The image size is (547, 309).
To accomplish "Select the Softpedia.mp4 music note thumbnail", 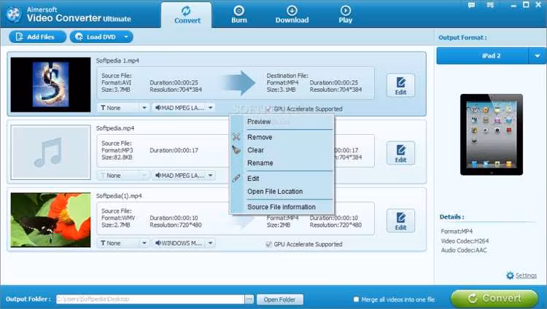I will pyautogui.click(x=50, y=152).
